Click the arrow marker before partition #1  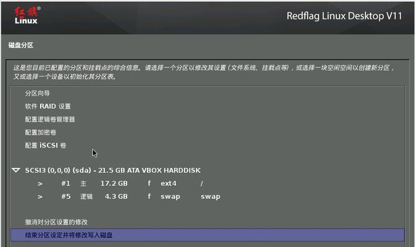pos(40,183)
